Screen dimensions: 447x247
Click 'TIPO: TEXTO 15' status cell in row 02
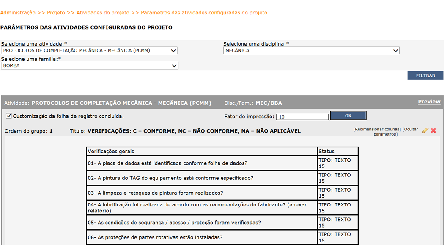[338, 178]
